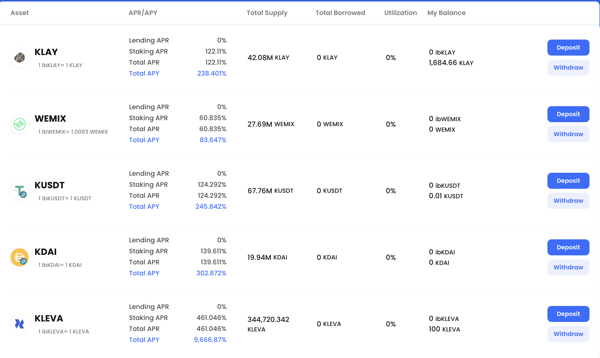Viewport: 600px width, 358px height.
Task: Click the 19.94M KDAI total supply
Action: [267, 257]
